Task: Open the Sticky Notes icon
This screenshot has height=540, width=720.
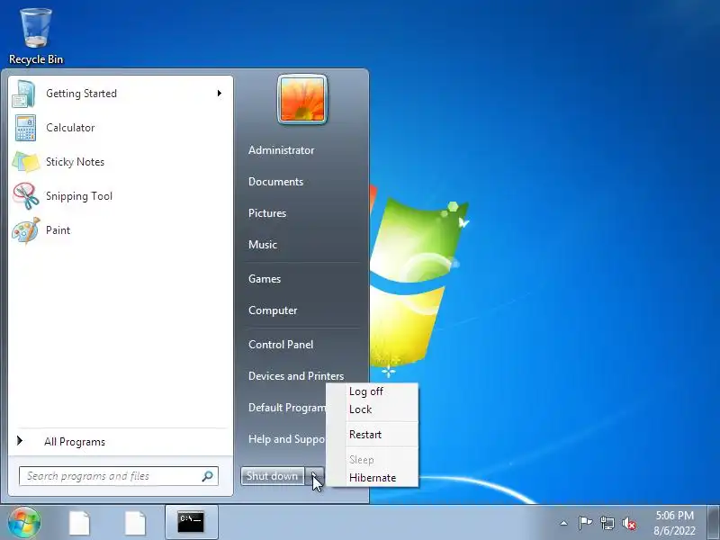Action: coord(26,162)
